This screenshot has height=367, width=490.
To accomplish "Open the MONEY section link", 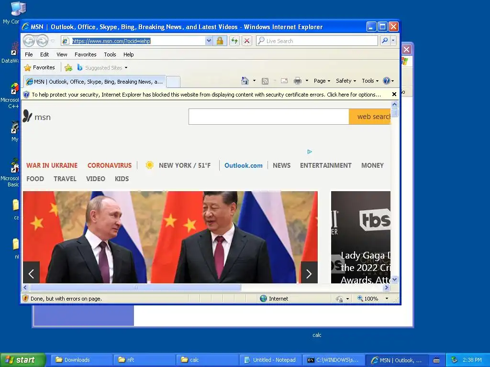I will pos(372,165).
